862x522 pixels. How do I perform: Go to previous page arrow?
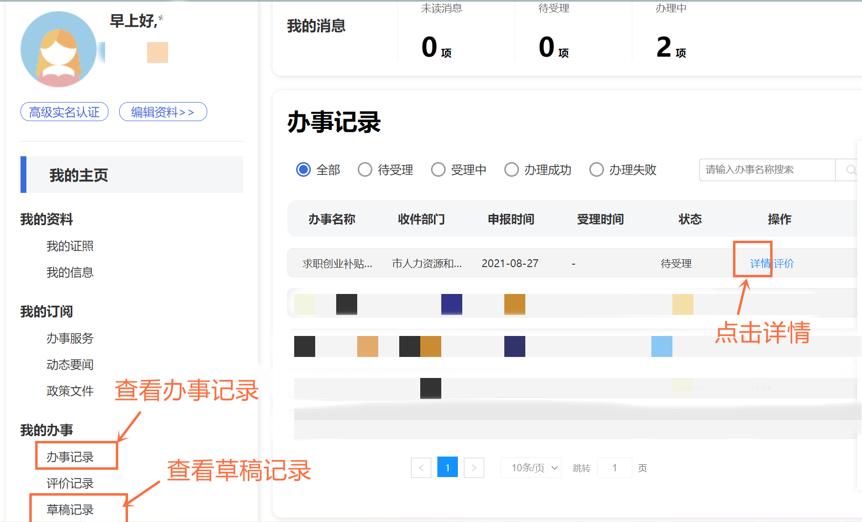coord(421,468)
